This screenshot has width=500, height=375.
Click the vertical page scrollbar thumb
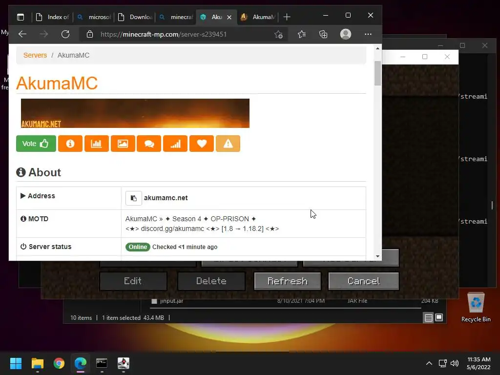tap(377, 73)
